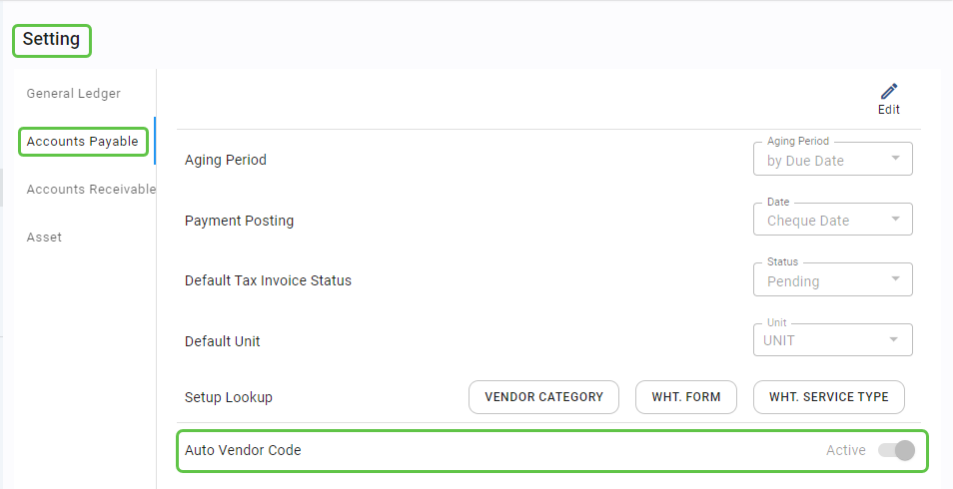Screen dimensions: 953x489
Task: Click the Setup Lookup label
Action: coord(229,397)
